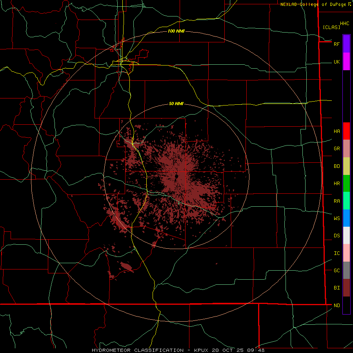Click the GR legend label
The width and height of the screenshot is (353, 353).
pos(337,149)
